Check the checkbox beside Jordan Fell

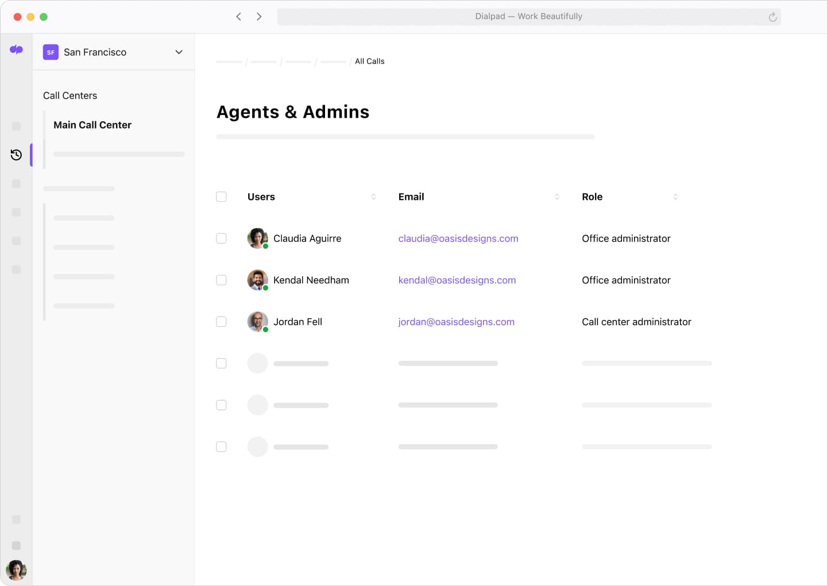click(x=221, y=322)
